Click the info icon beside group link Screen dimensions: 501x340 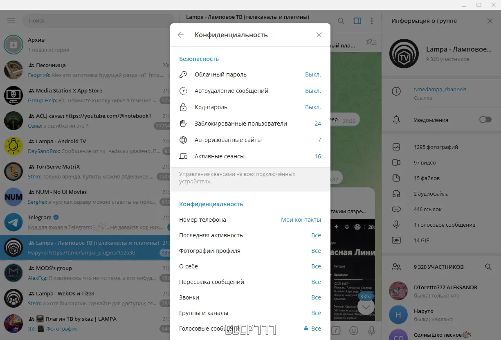point(396,91)
